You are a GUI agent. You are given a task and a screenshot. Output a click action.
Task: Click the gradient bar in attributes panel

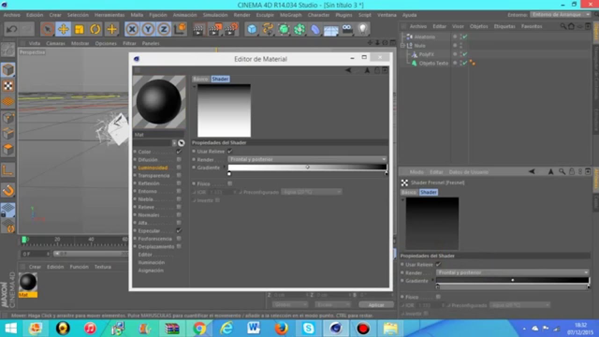pyautogui.click(x=513, y=280)
